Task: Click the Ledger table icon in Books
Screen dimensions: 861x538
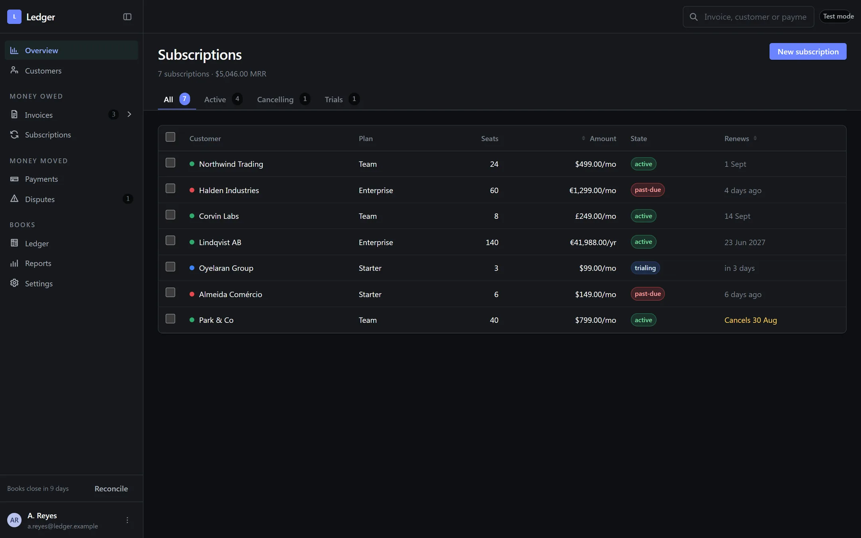Action: click(x=14, y=243)
